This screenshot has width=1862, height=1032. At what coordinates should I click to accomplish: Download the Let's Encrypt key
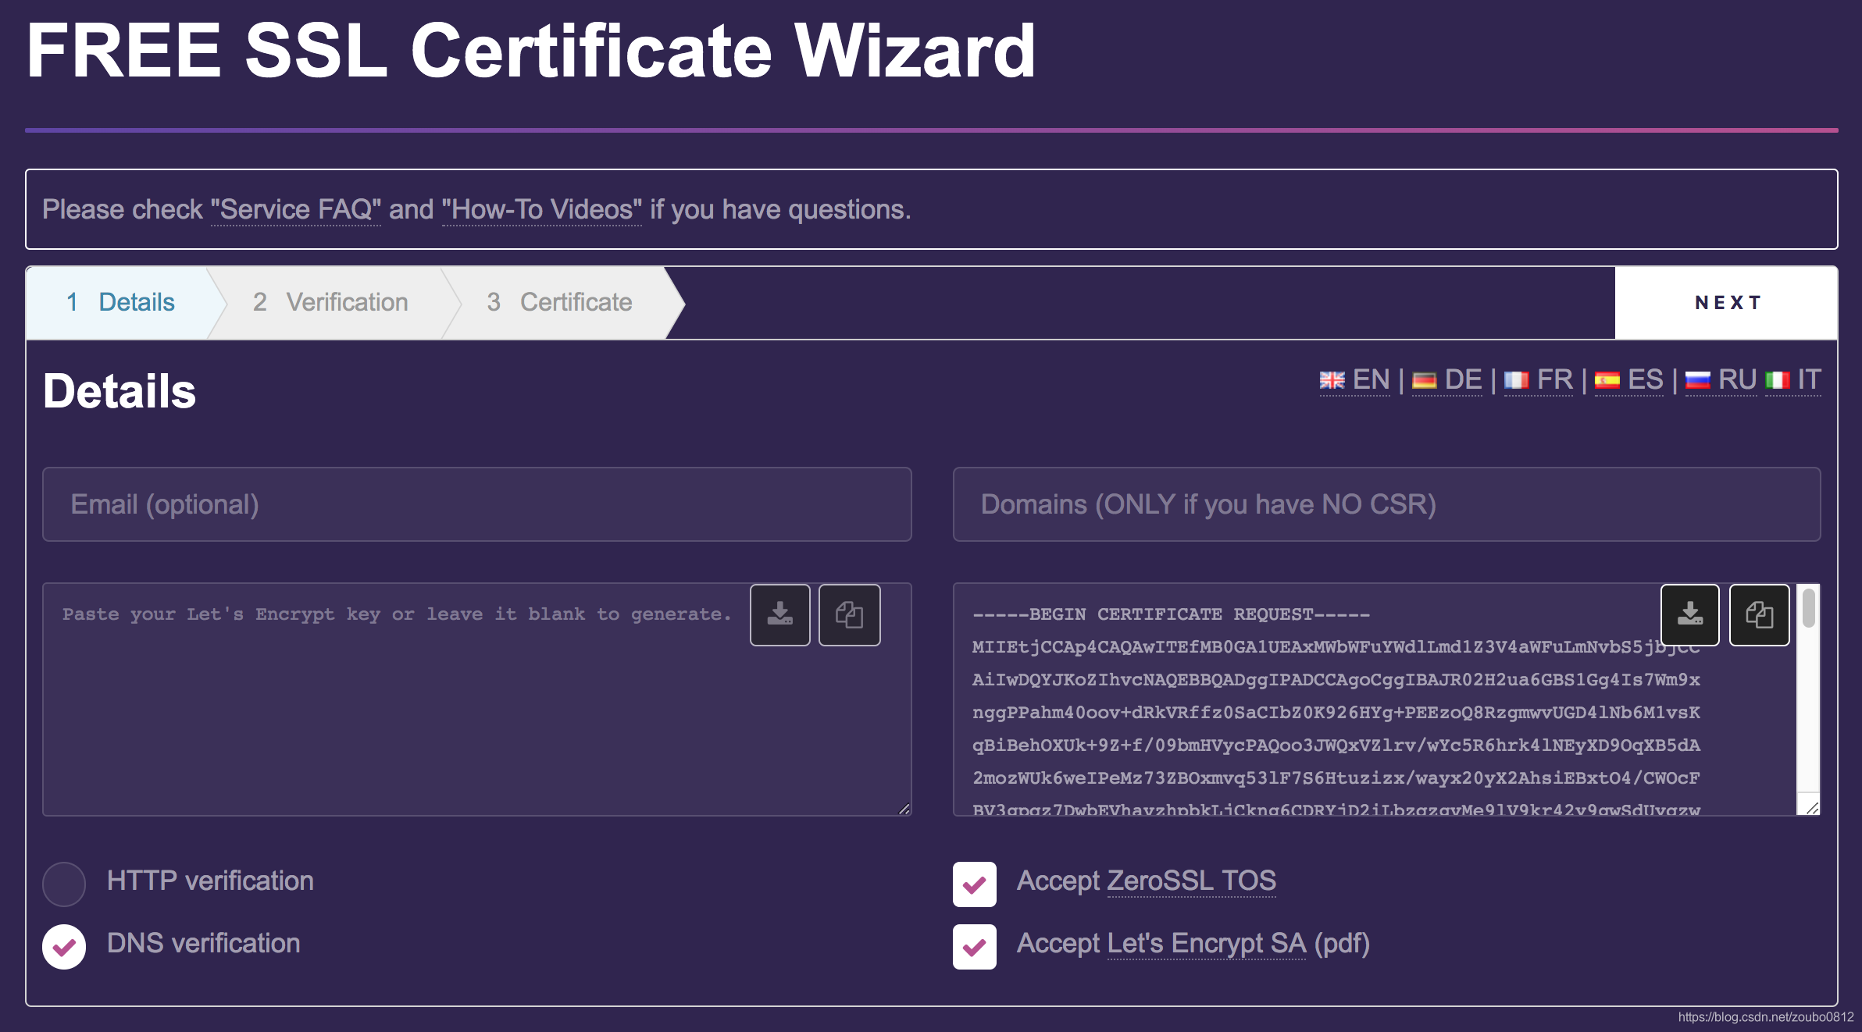click(779, 615)
